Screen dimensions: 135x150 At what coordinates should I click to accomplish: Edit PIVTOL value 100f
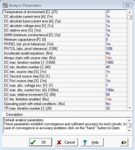coord(116,49)
